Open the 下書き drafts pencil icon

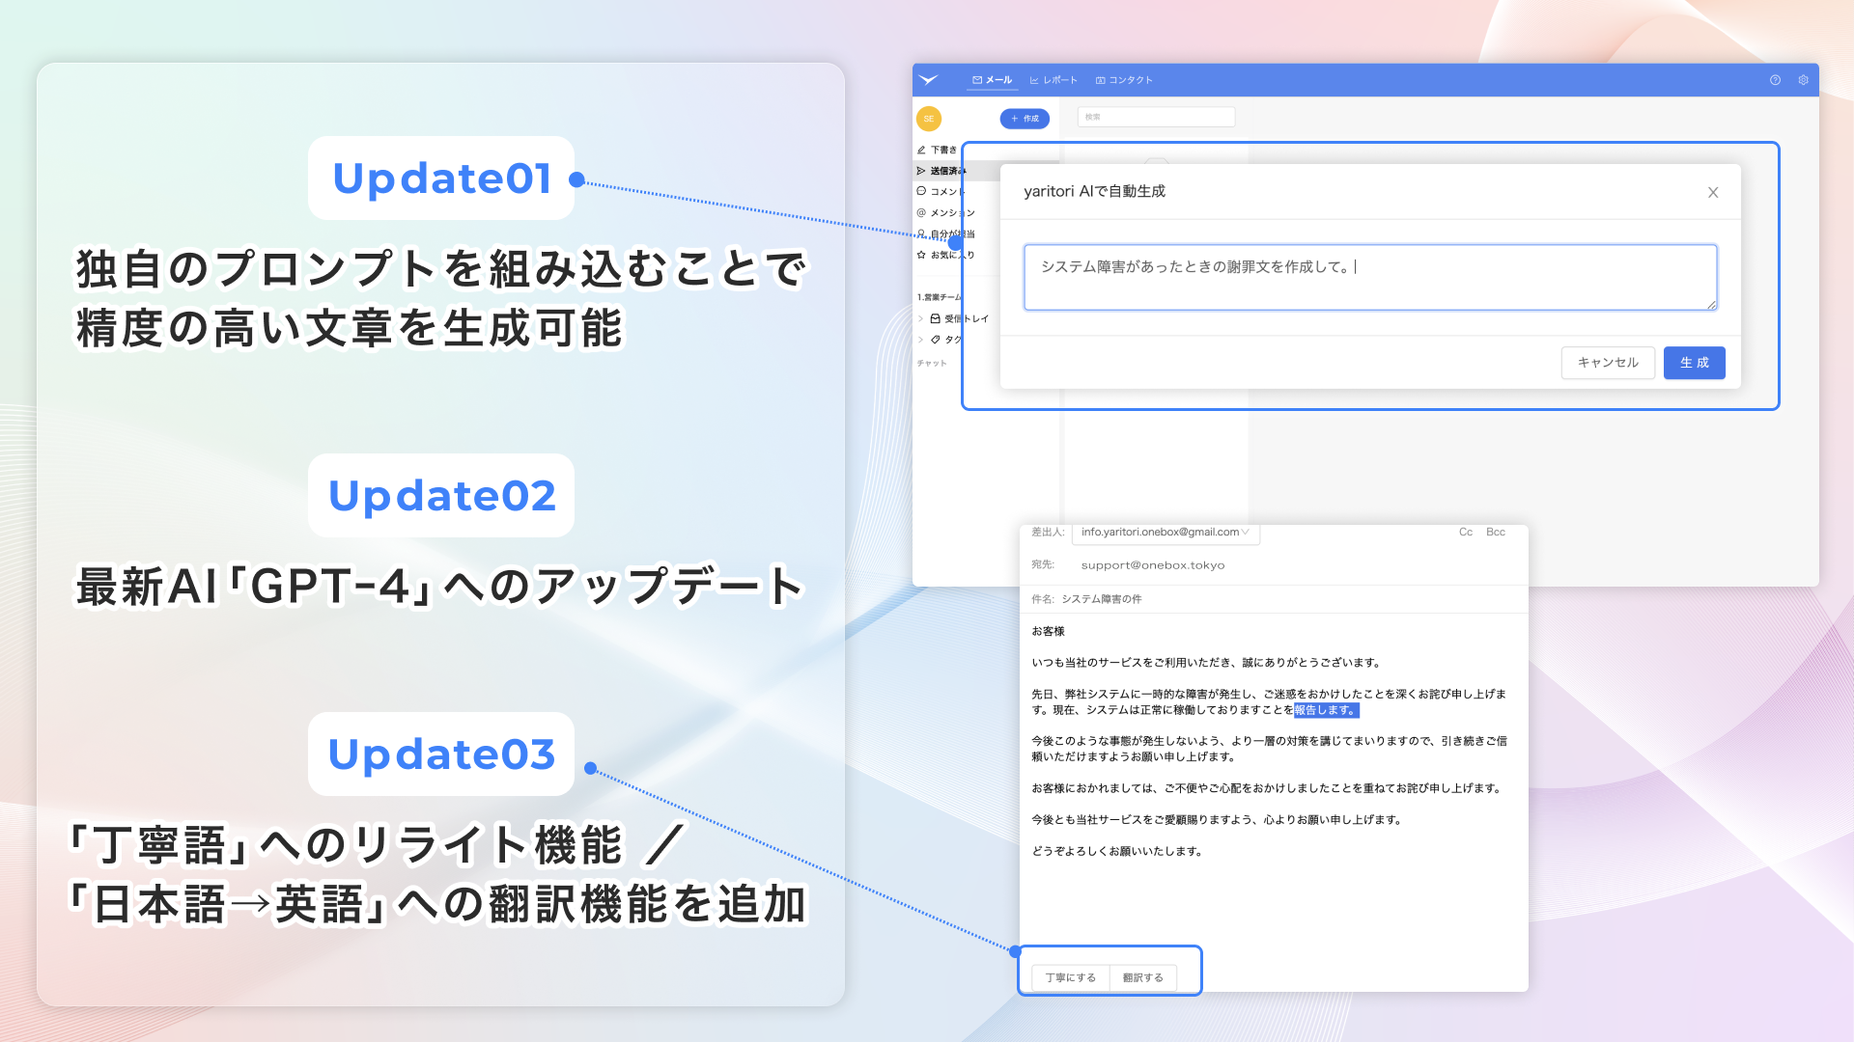coord(921,150)
